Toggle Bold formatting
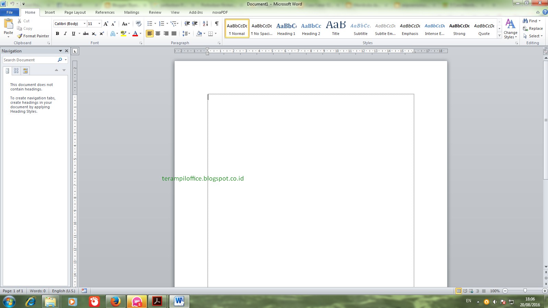548x308 pixels. tap(57, 34)
